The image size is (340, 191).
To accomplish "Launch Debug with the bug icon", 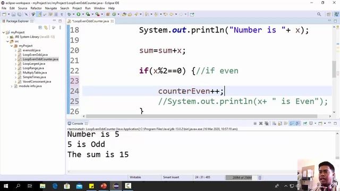I will coord(69,14).
